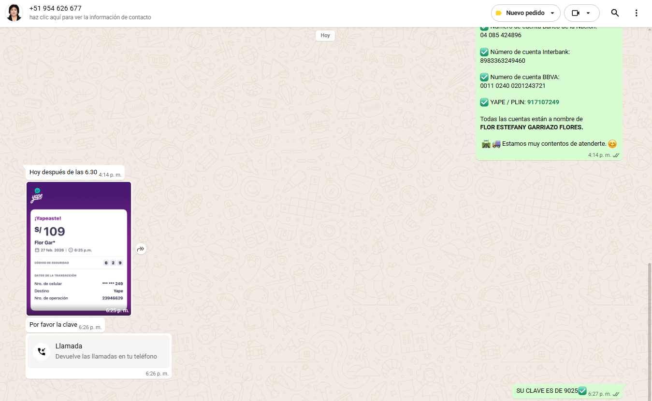Select 'Hoy después de las 6.30' message

click(x=63, y=172)
